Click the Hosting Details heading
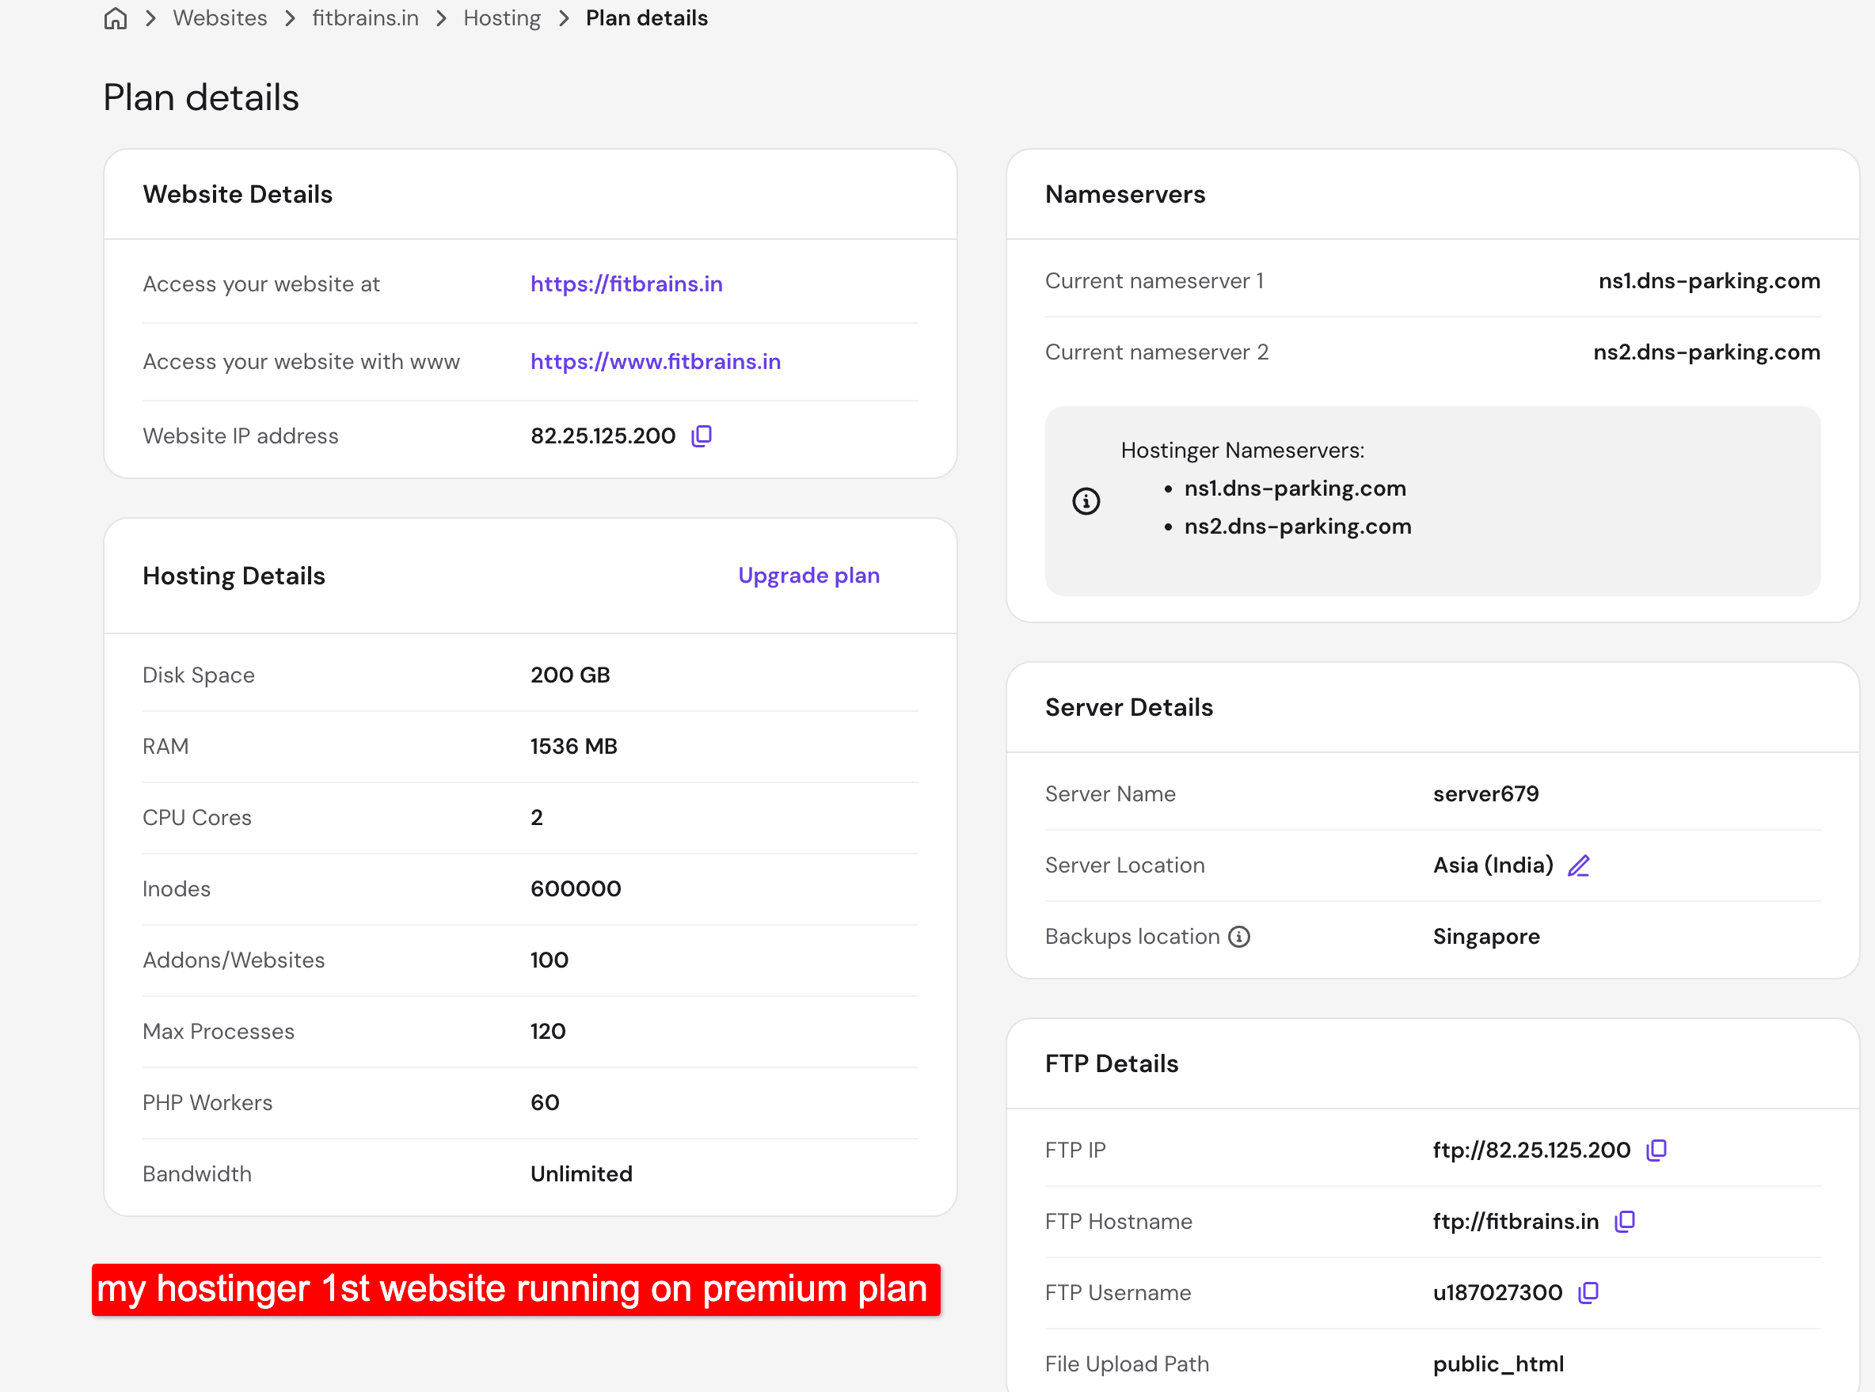Viewport: 1875px width, 1392px height. coord(234,576)
